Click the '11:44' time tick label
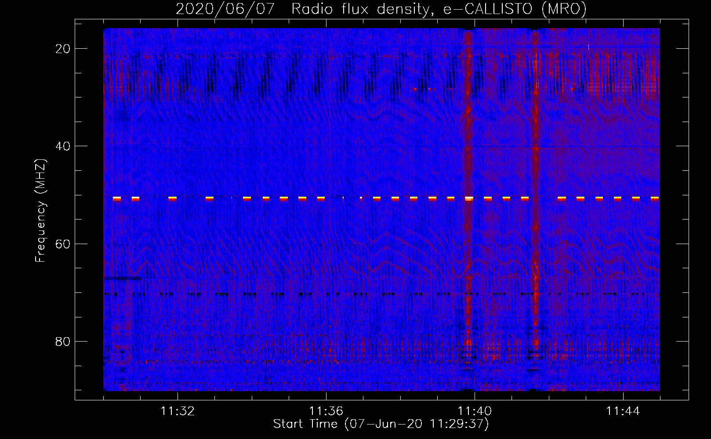 click(x=623, y=411)
